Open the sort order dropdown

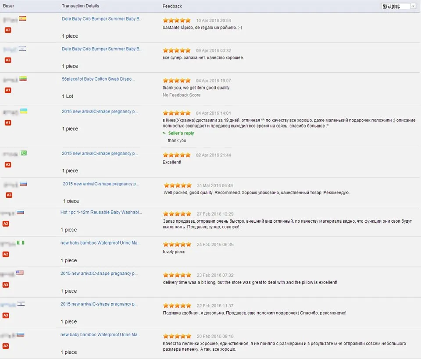[x=398, y=6]
